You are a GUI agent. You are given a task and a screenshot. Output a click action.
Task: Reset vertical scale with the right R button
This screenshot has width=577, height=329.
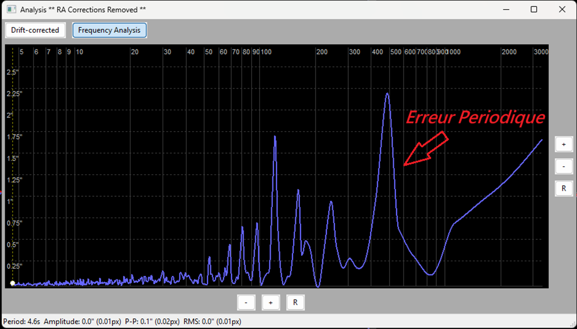coord(563,189)
